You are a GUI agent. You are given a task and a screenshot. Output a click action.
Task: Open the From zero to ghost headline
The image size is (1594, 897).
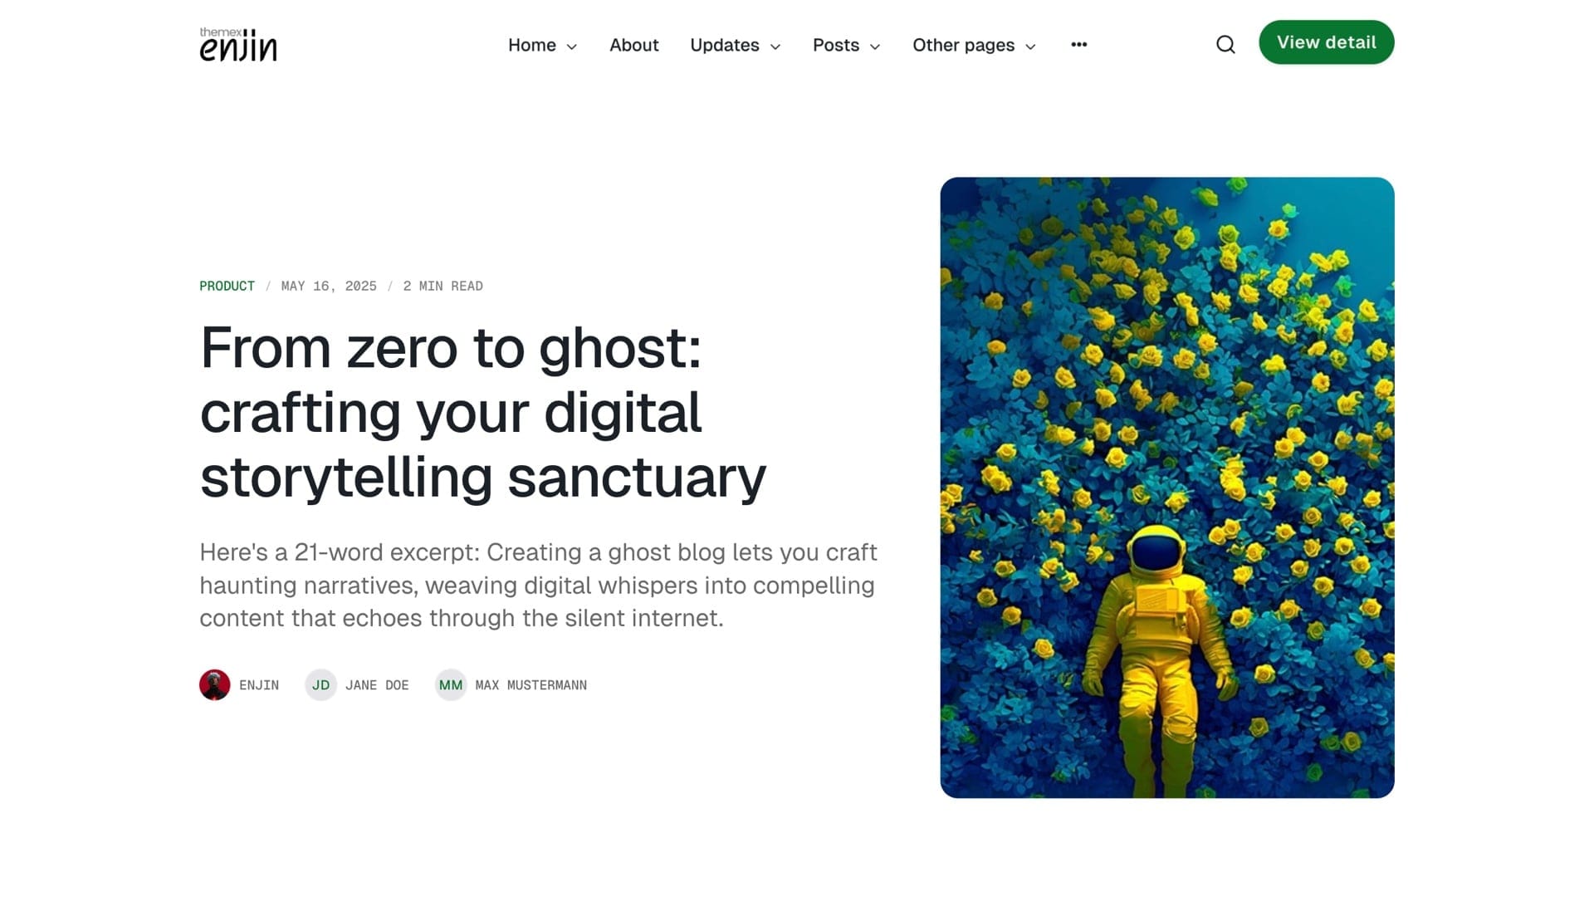click(483, 412)
